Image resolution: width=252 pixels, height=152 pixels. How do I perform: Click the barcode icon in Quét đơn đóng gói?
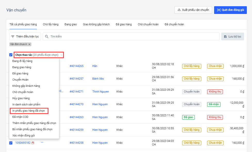pos(219,10)
